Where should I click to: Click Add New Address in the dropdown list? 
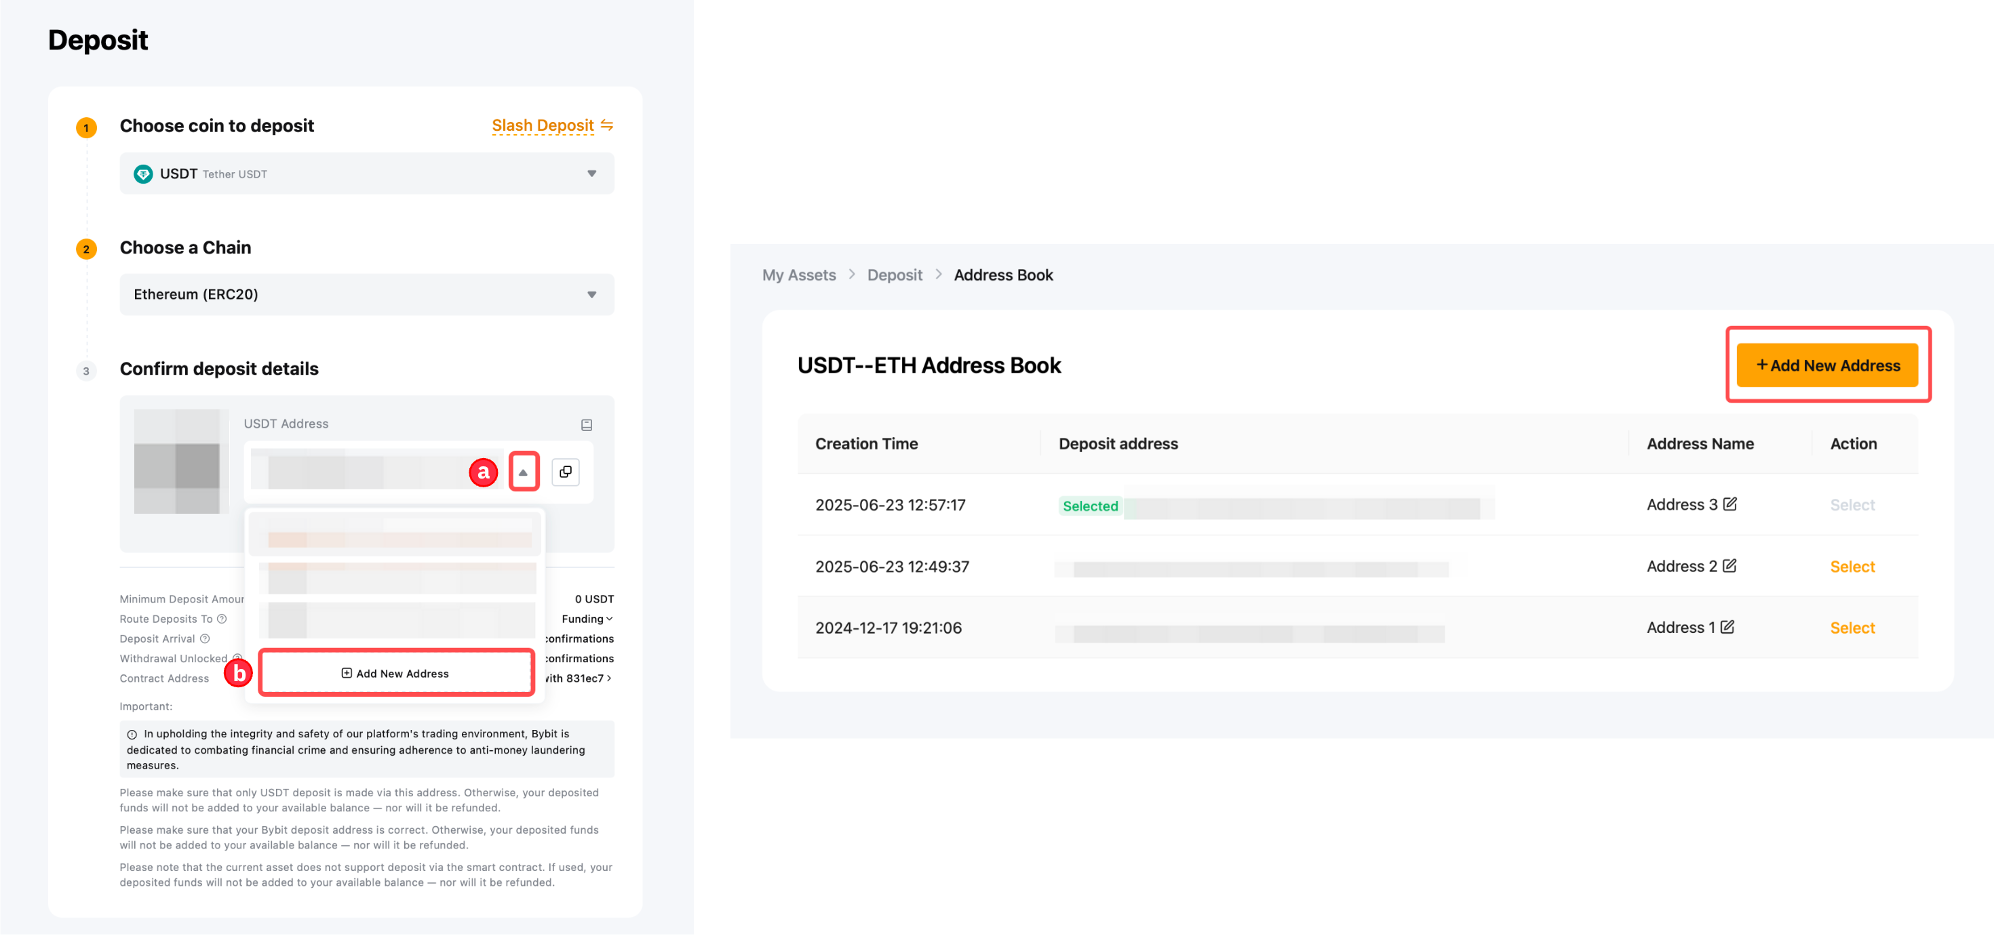click(395, 674)
